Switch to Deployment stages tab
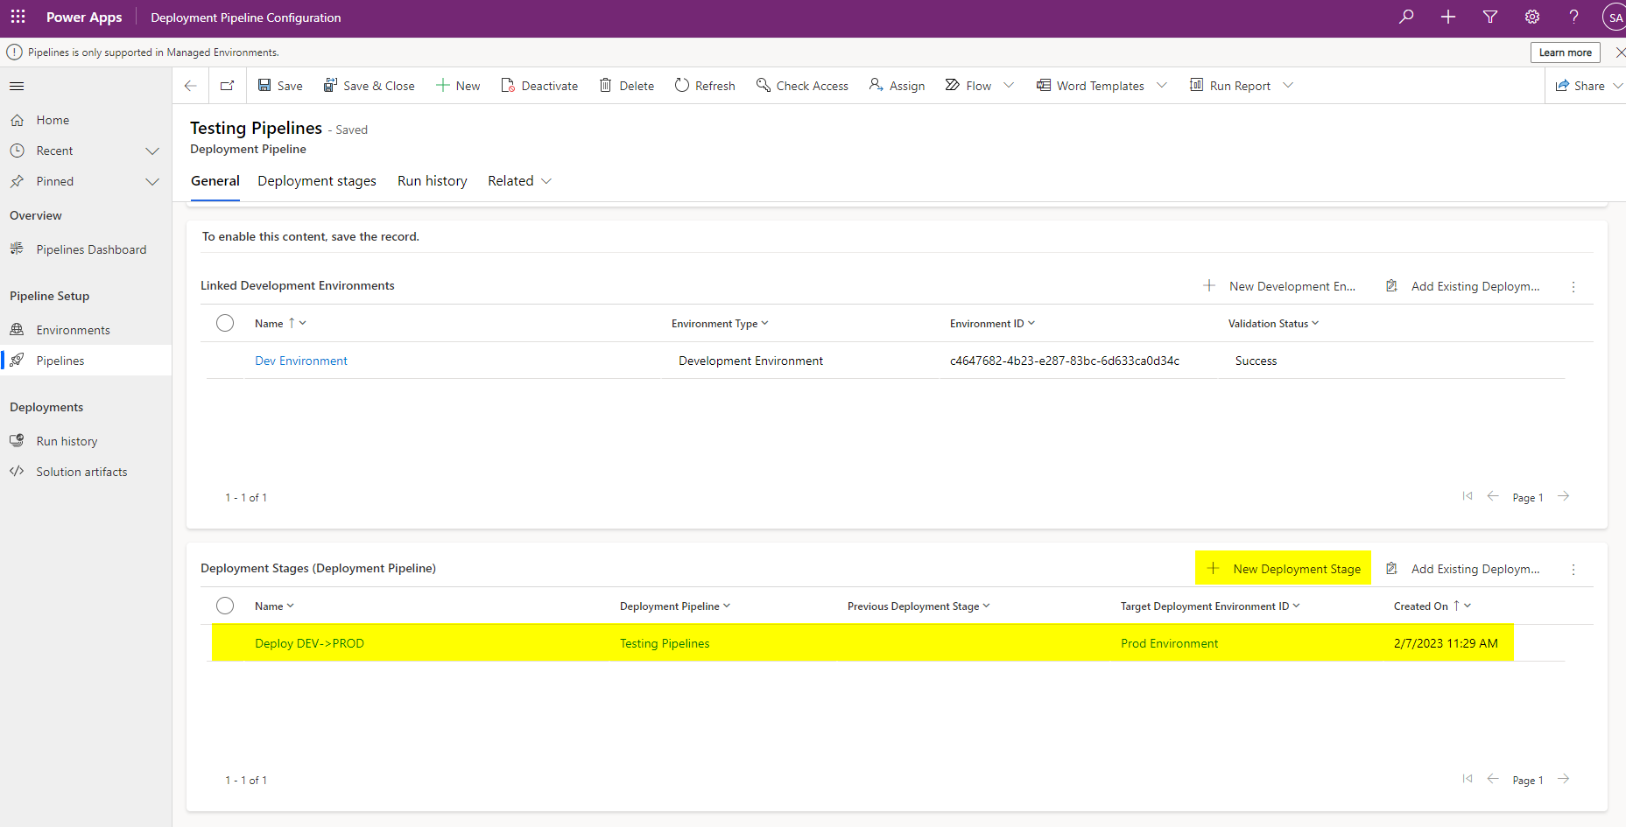Screen dimensions: 1626x827 click(x=317, y=181)
